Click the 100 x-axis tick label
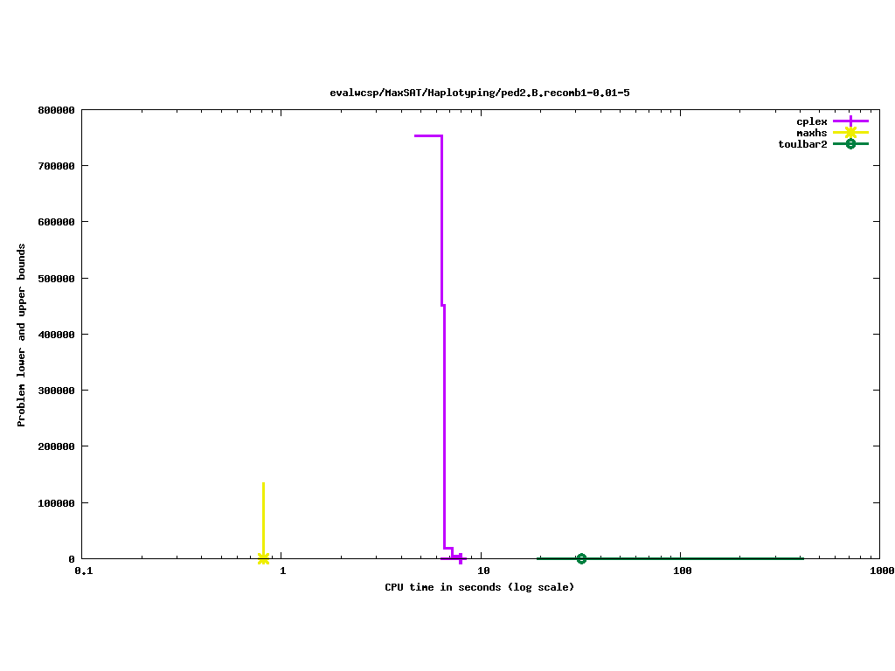The width and height of the screenshot is (895, 671). (x=682, y=571)
